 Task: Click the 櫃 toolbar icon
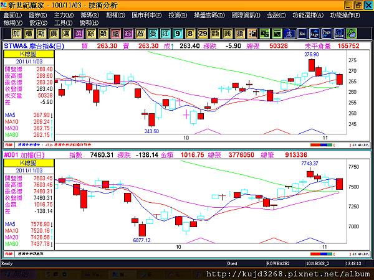tap(29, 34)
